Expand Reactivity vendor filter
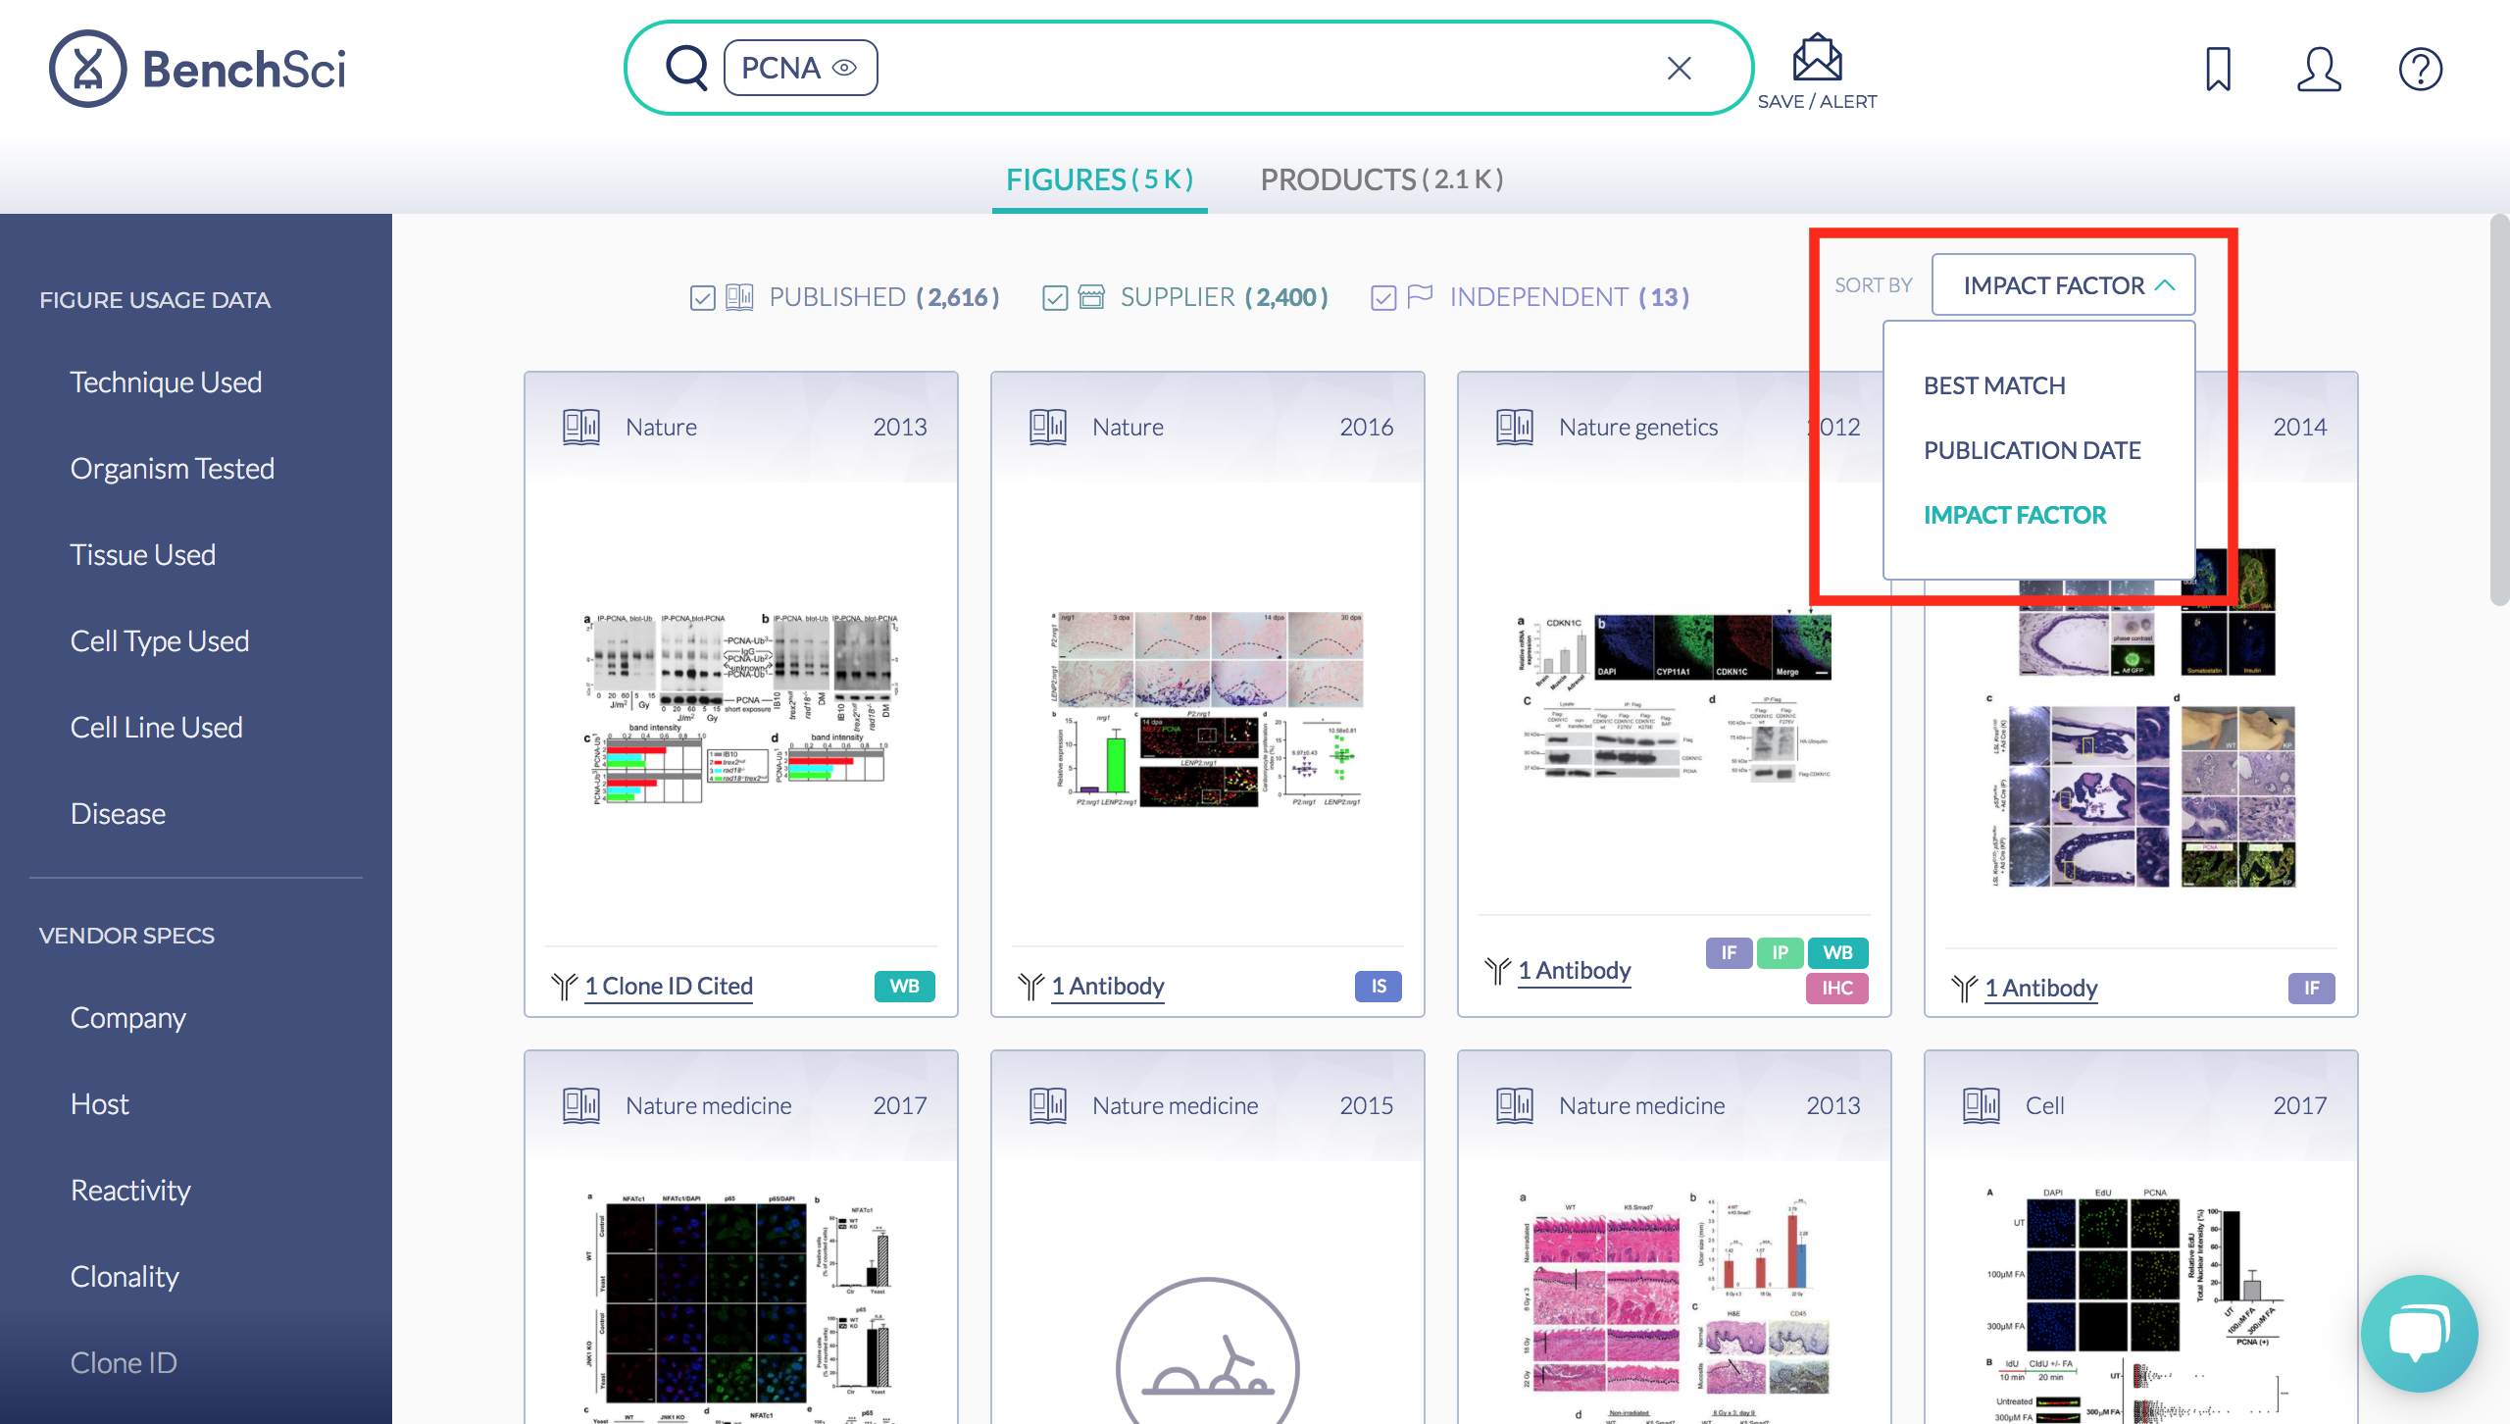This screenshot has width=2510, height=1424. click(130, 1190)
